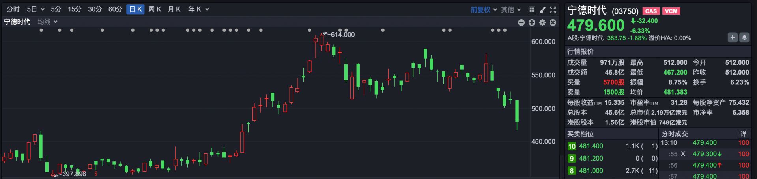The height and width of the screenshot is (179, 757).
Task: Select the 周K weekly candlestick tab
Action: click(x=155, y=9)
